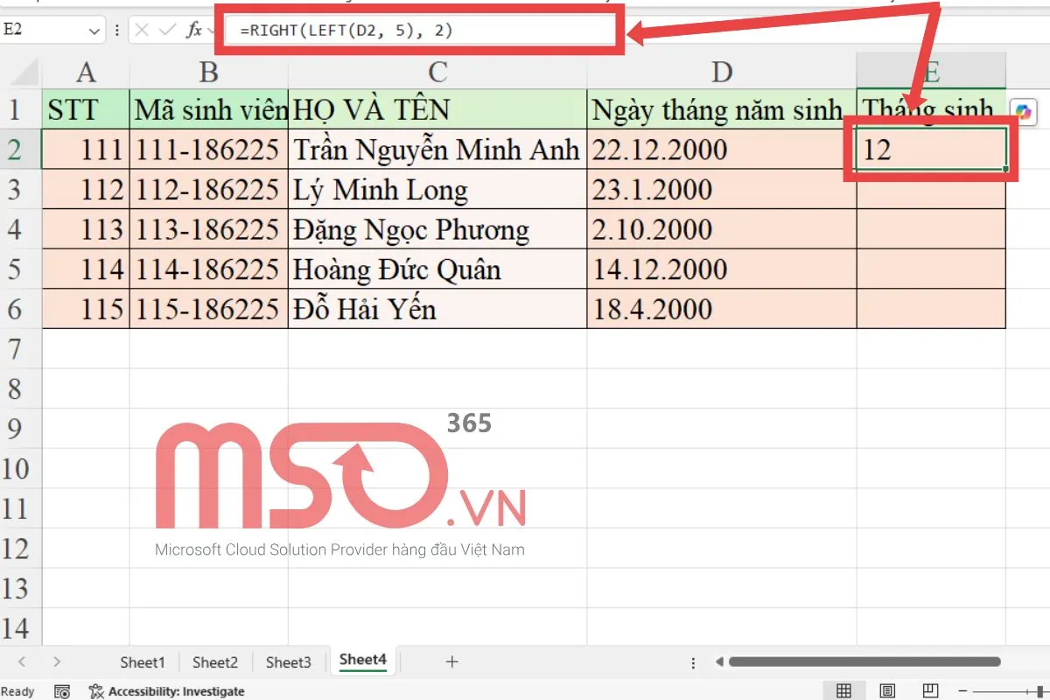Select Page Break Preview icon
This screenshot has height=700, width=1050.
(931, 690)
